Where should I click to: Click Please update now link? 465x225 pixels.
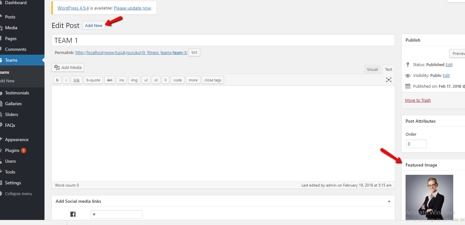(x=132, y=8)
